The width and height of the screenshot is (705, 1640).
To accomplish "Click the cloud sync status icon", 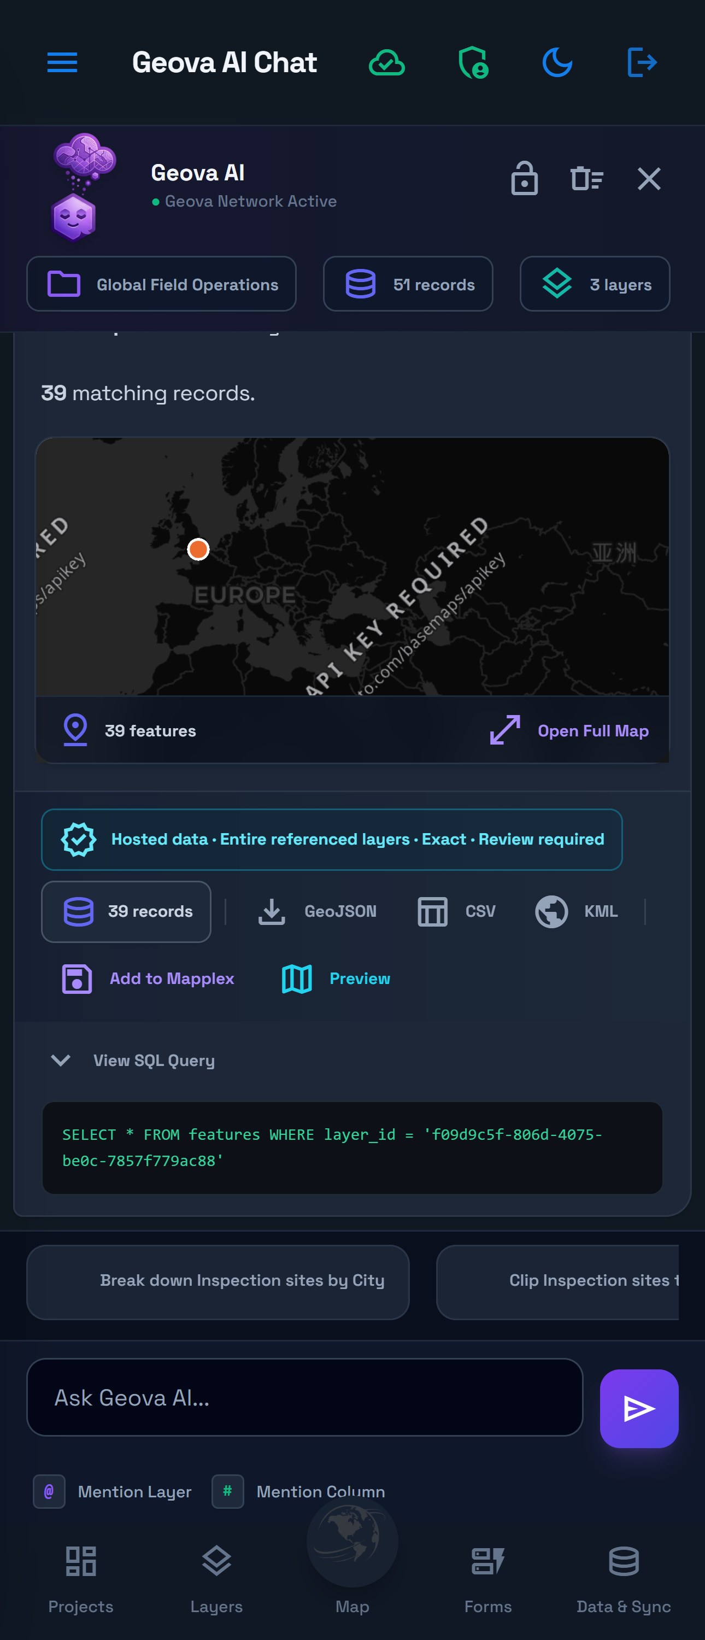I will (x=387, y=62).
